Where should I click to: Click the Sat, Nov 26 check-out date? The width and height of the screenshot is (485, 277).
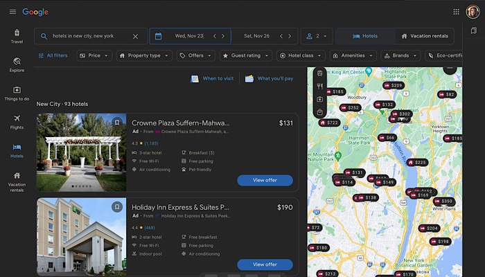(256, 36)
